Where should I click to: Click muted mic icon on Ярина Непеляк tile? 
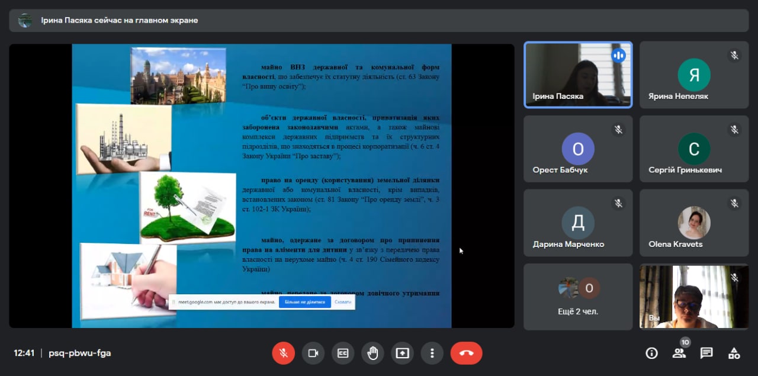(x=734, y=56)
